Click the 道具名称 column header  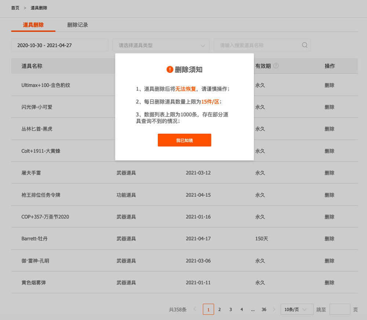(32, 66)
